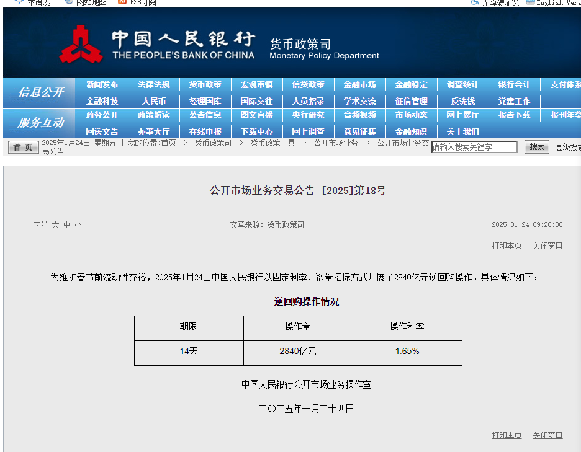
Task: Open 调查统计 in the navigation bar
Action: click(462, 85)
